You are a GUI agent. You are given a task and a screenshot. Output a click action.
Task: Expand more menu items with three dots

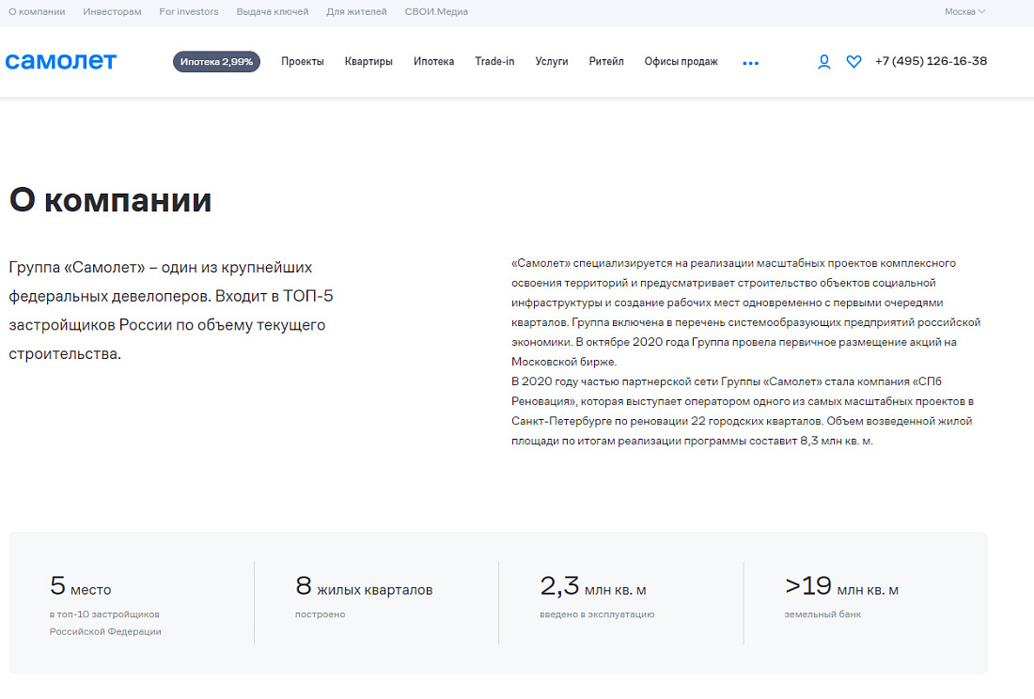tap(750, 63)
